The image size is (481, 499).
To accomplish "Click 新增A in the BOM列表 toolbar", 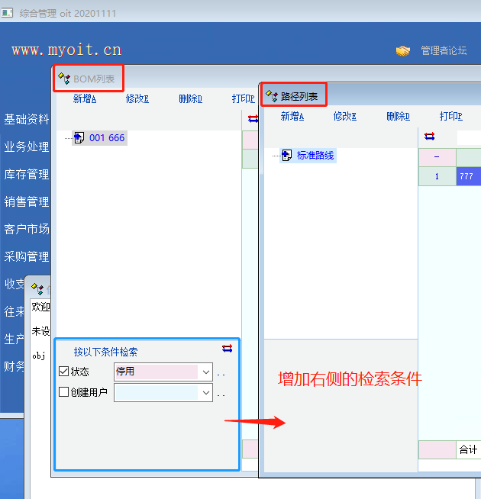I will pos(85,98).
